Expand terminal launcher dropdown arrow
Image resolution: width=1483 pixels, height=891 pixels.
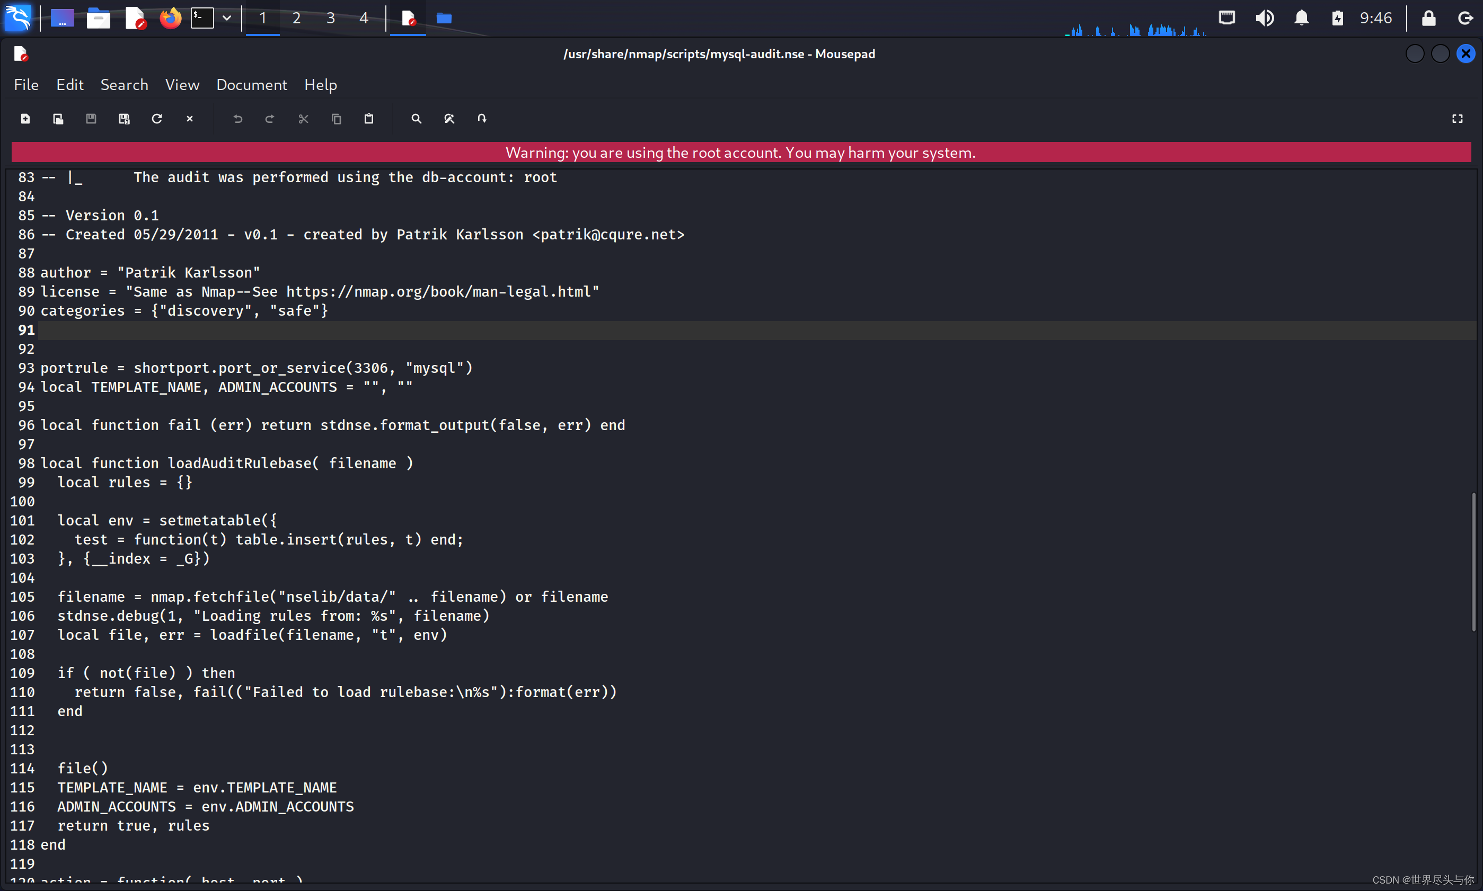(x=227, y=18)
